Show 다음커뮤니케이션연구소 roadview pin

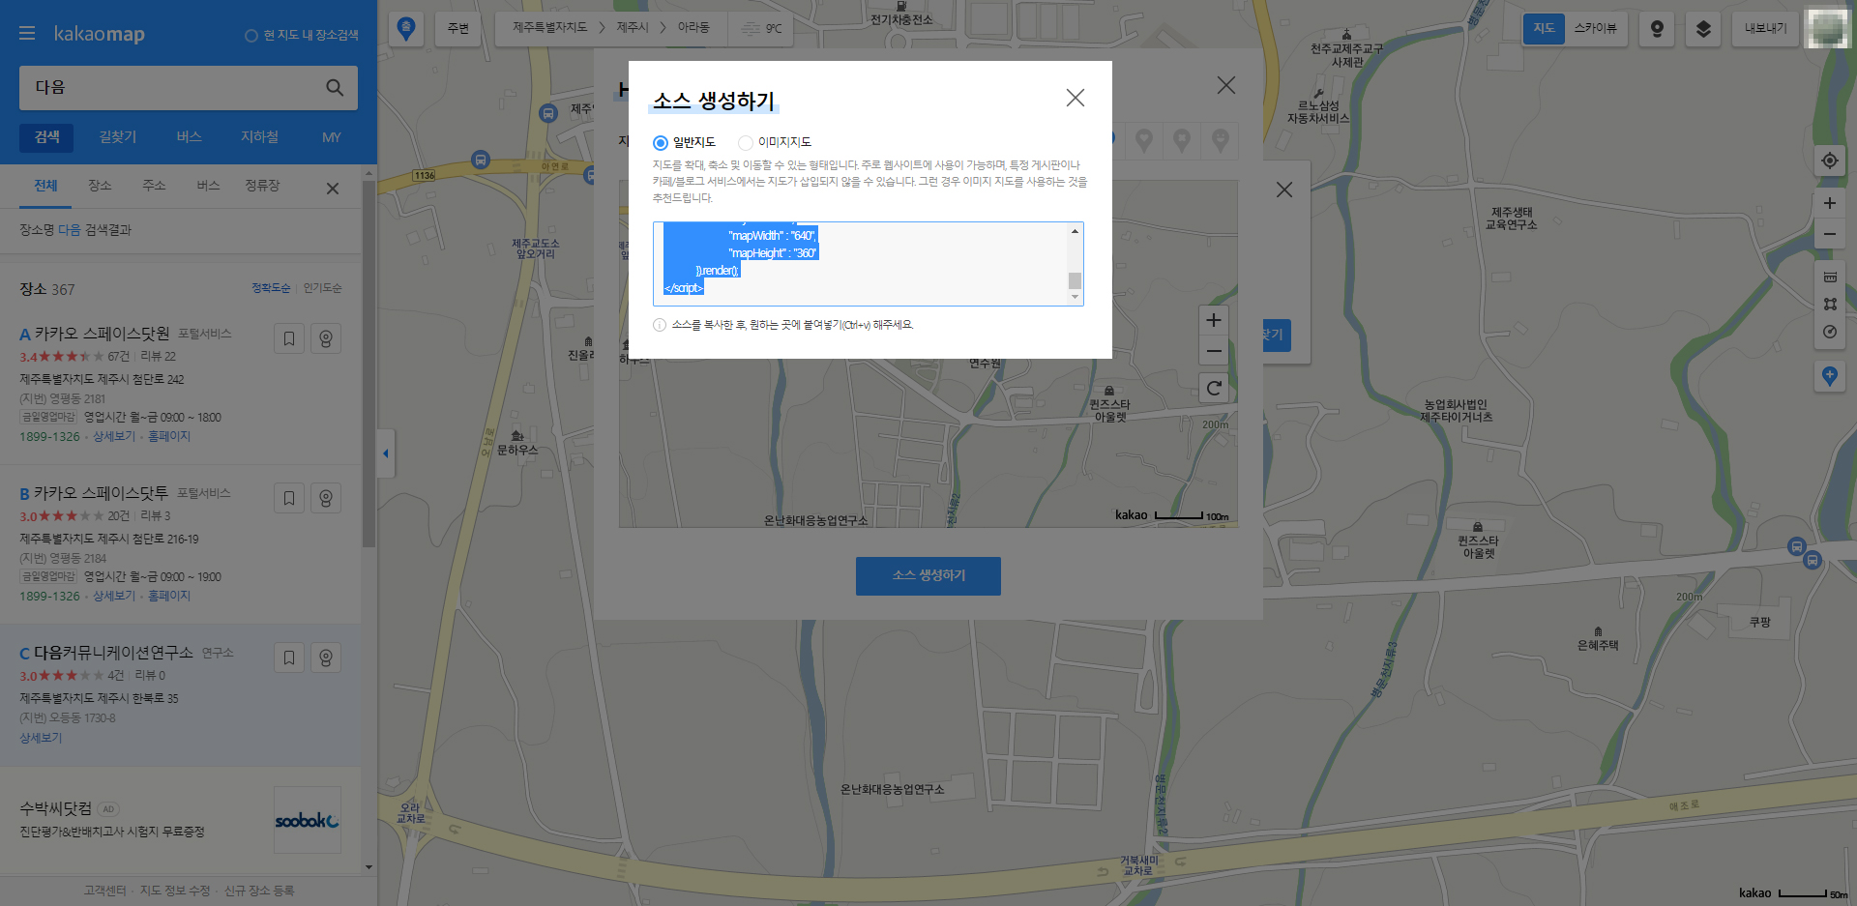(326, 658)
